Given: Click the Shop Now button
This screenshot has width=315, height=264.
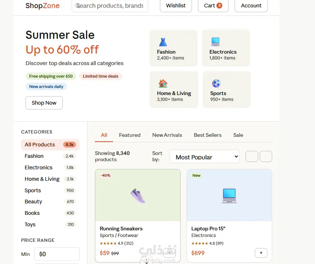Looking at the screenshot, I should 44,103.
